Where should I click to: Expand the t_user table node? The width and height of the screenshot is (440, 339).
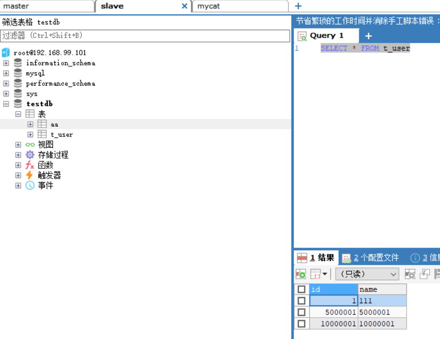[30, 134]
